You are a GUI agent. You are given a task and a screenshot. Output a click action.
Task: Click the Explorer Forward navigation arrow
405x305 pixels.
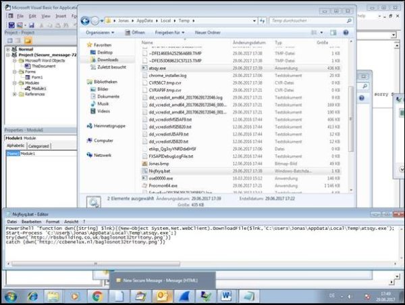tap(94, 21)
